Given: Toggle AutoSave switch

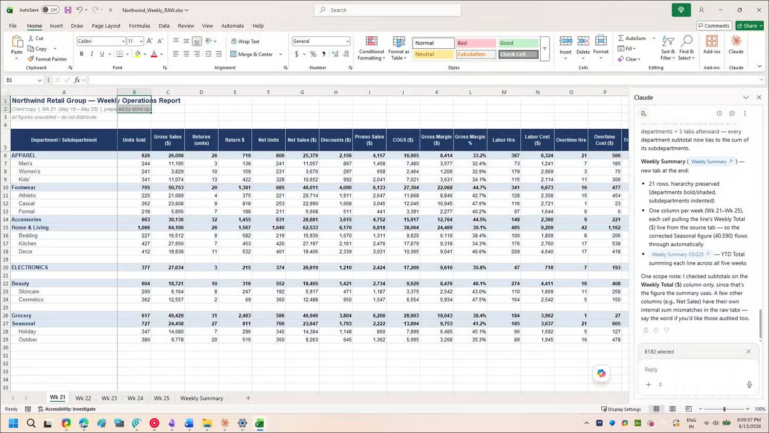Looking at the screenshot, I should (x=50, y=10).
